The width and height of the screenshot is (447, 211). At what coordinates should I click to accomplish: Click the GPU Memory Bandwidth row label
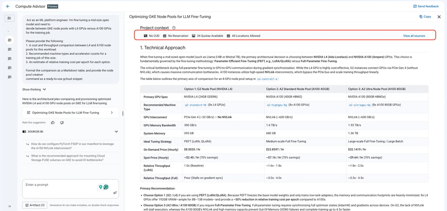[x=160, y=125]
